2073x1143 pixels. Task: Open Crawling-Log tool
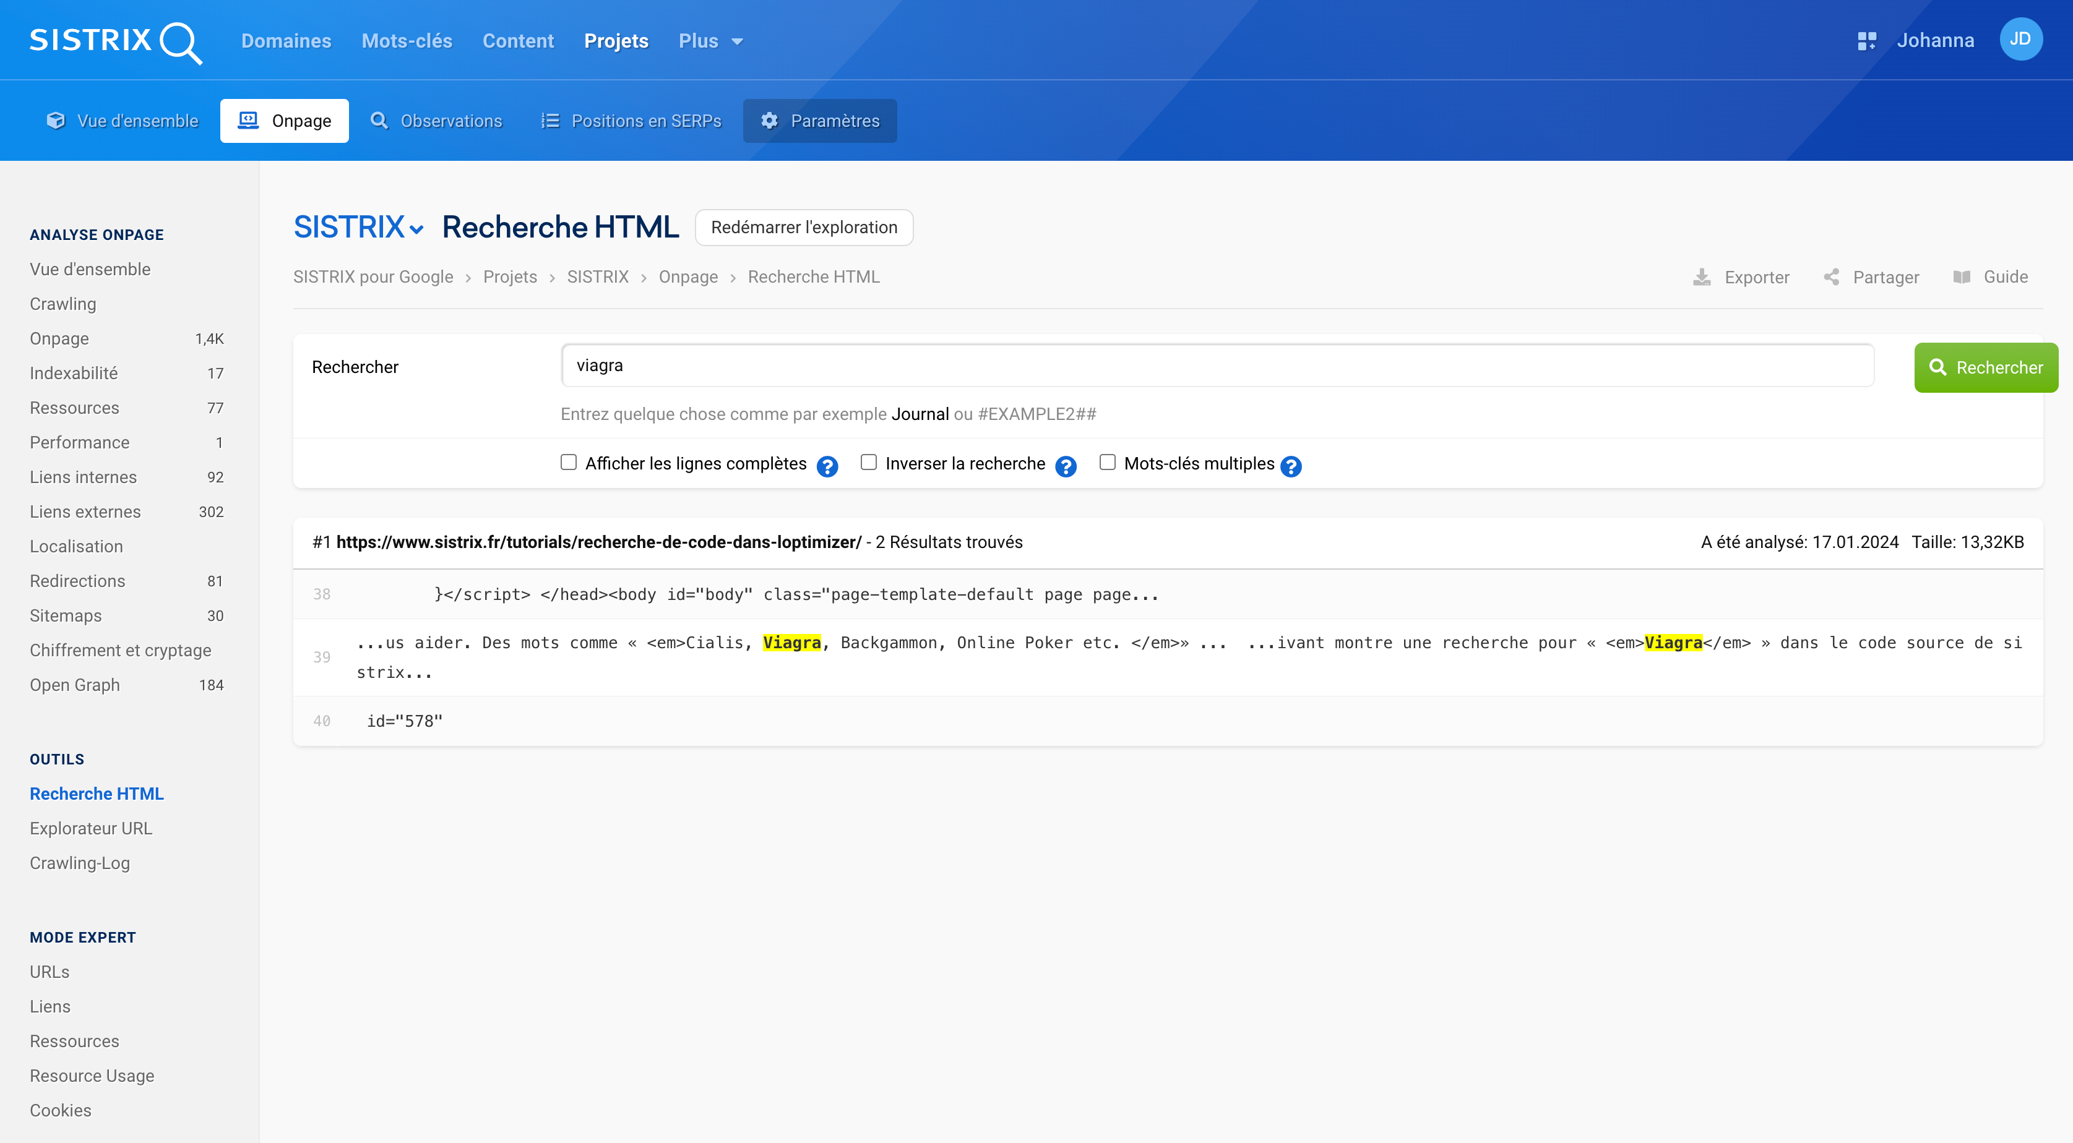(80, 863)
